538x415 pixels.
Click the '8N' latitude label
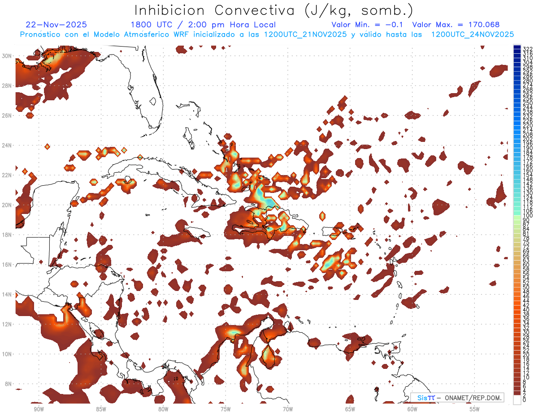(x=9, y=384)
